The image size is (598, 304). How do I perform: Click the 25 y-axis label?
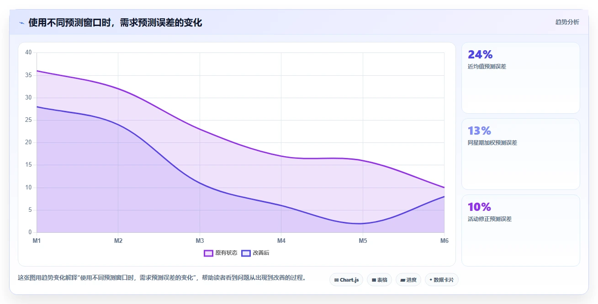[x=28, y=120]
